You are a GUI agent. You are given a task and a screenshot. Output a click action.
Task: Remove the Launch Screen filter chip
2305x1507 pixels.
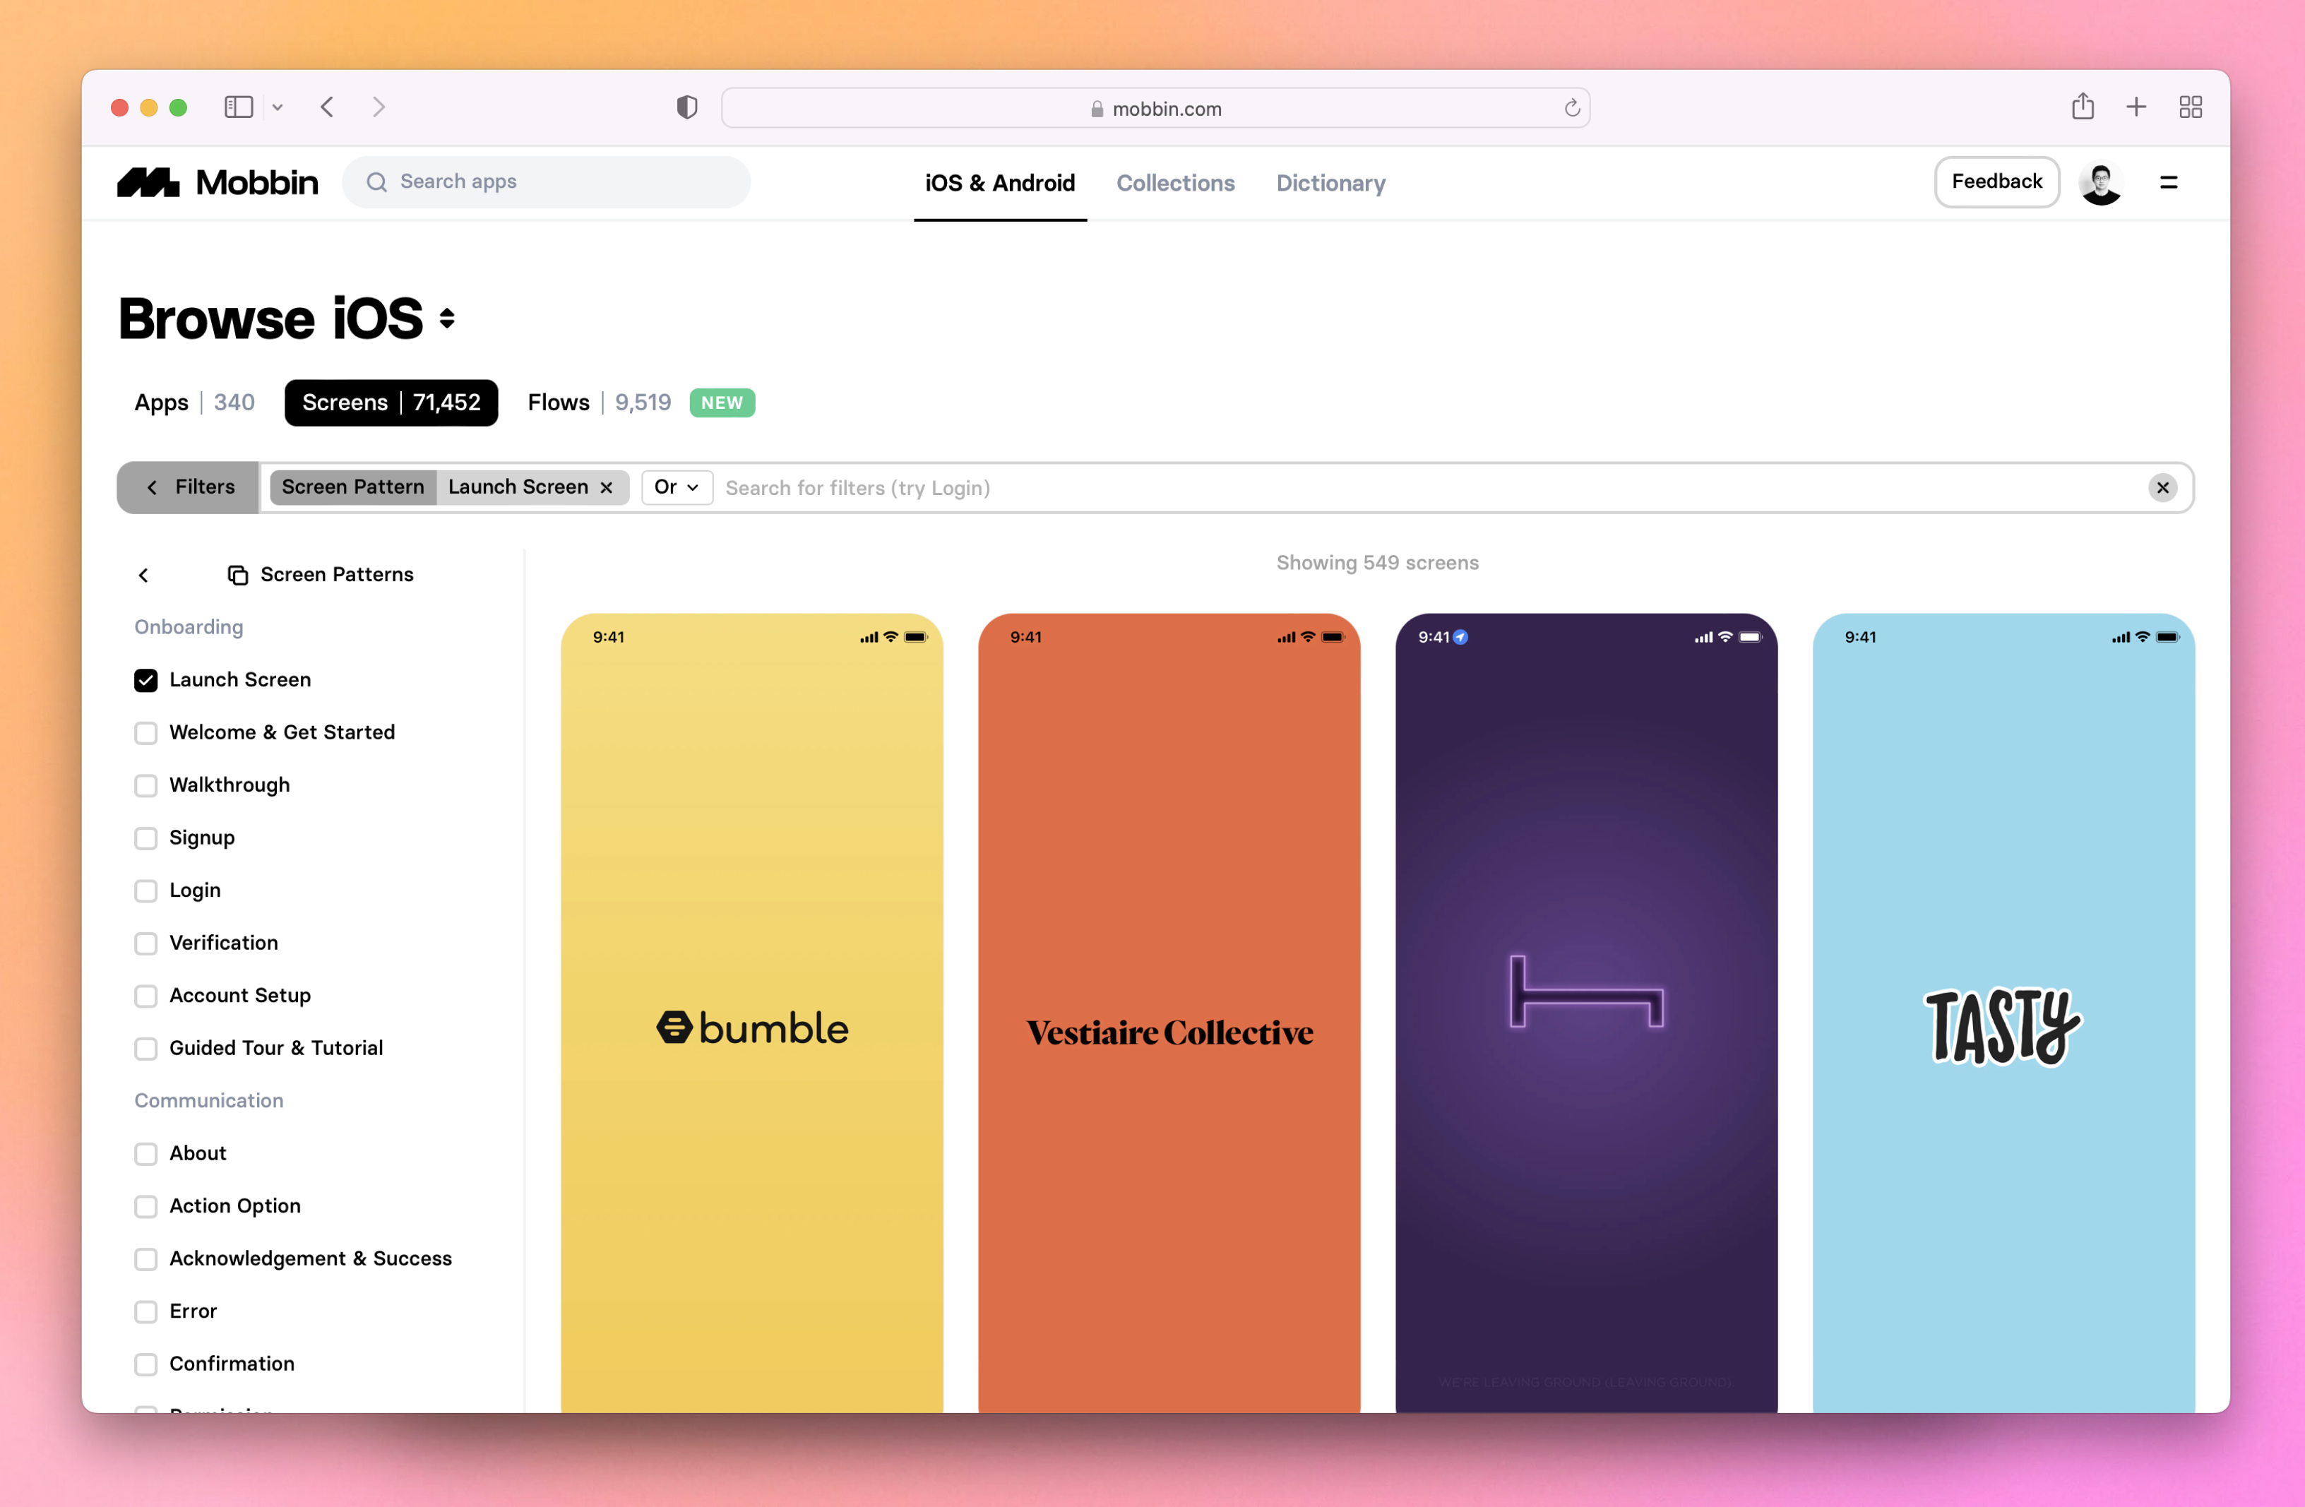(x=607, y=487)
